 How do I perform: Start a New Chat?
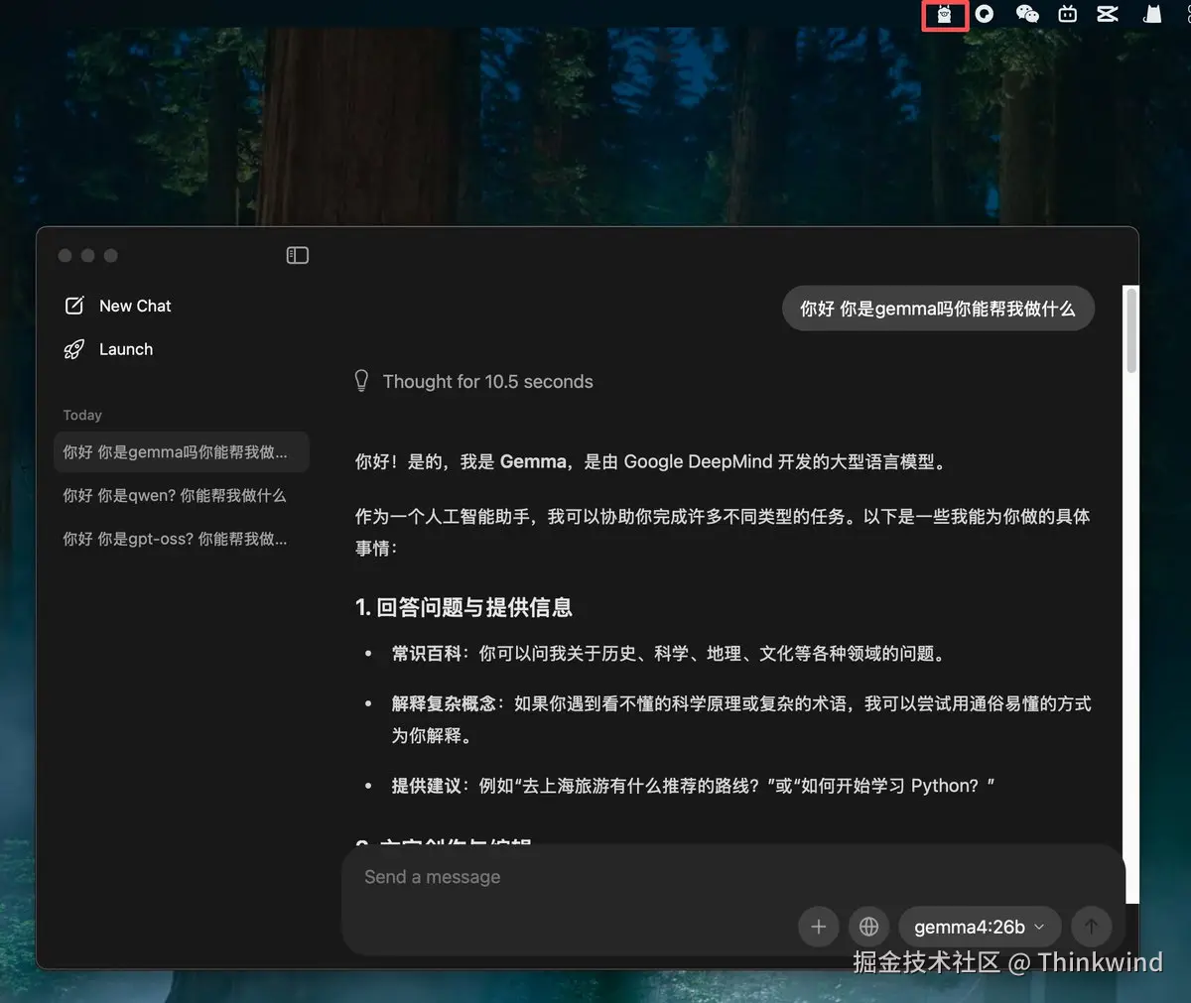(x=135, y=306)
